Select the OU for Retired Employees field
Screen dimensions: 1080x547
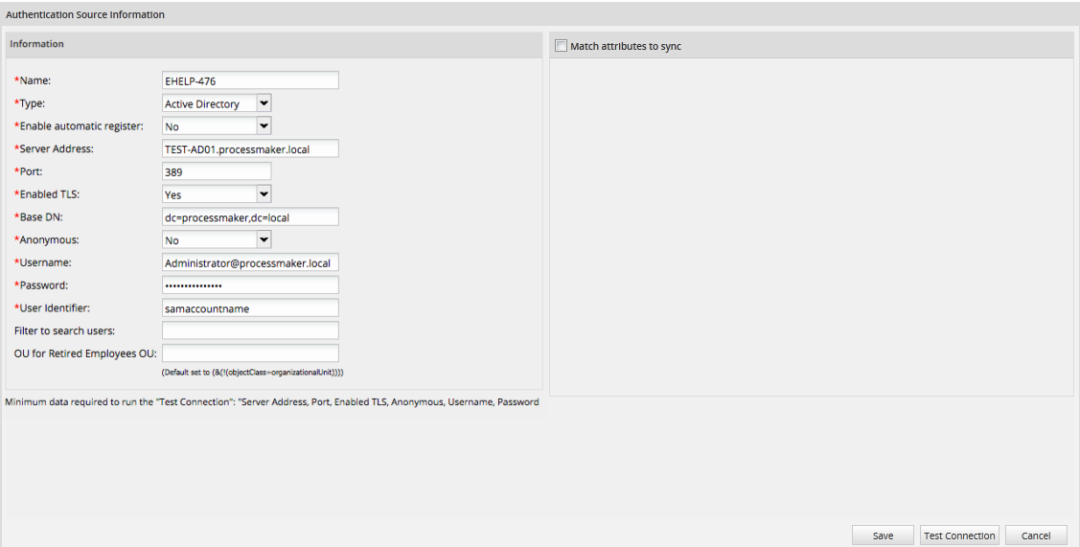pos(250,353)
